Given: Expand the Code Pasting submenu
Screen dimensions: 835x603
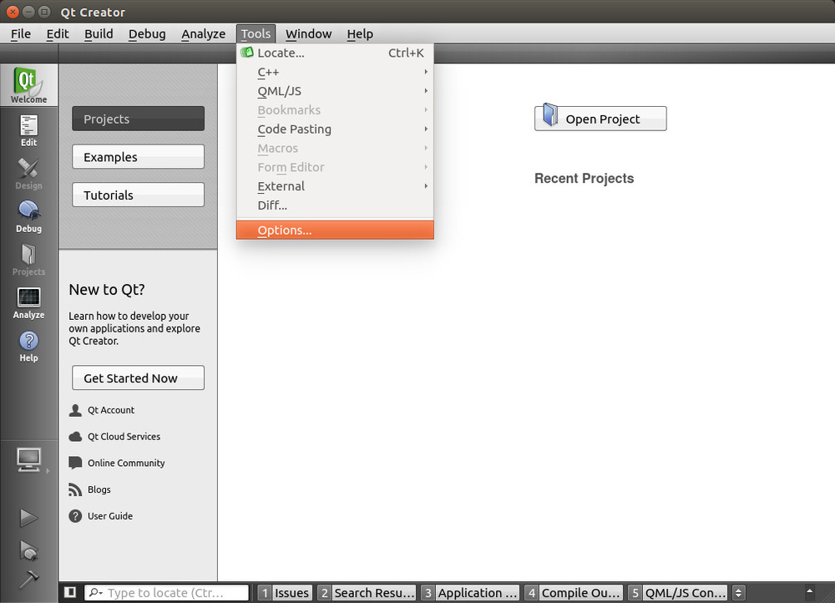Looking at the screenshot, I should (335, 129).
